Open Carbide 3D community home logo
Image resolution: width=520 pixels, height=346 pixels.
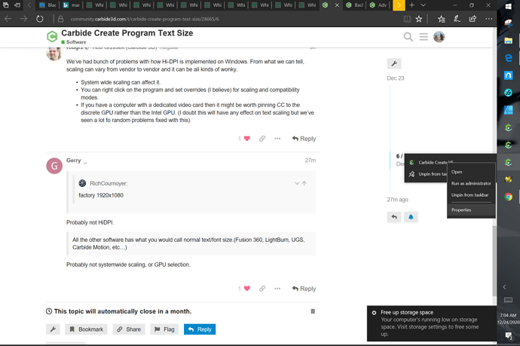pyautogui.click(x=52, y=36)
